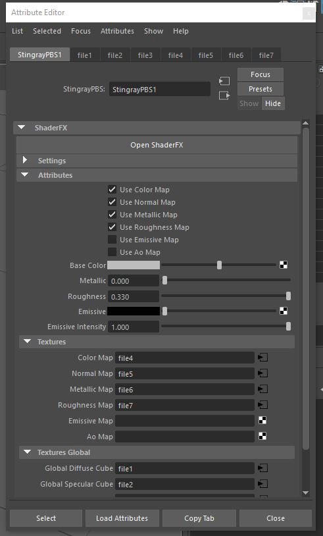Click Open ShaderFX button

click(x=157, y=145)
